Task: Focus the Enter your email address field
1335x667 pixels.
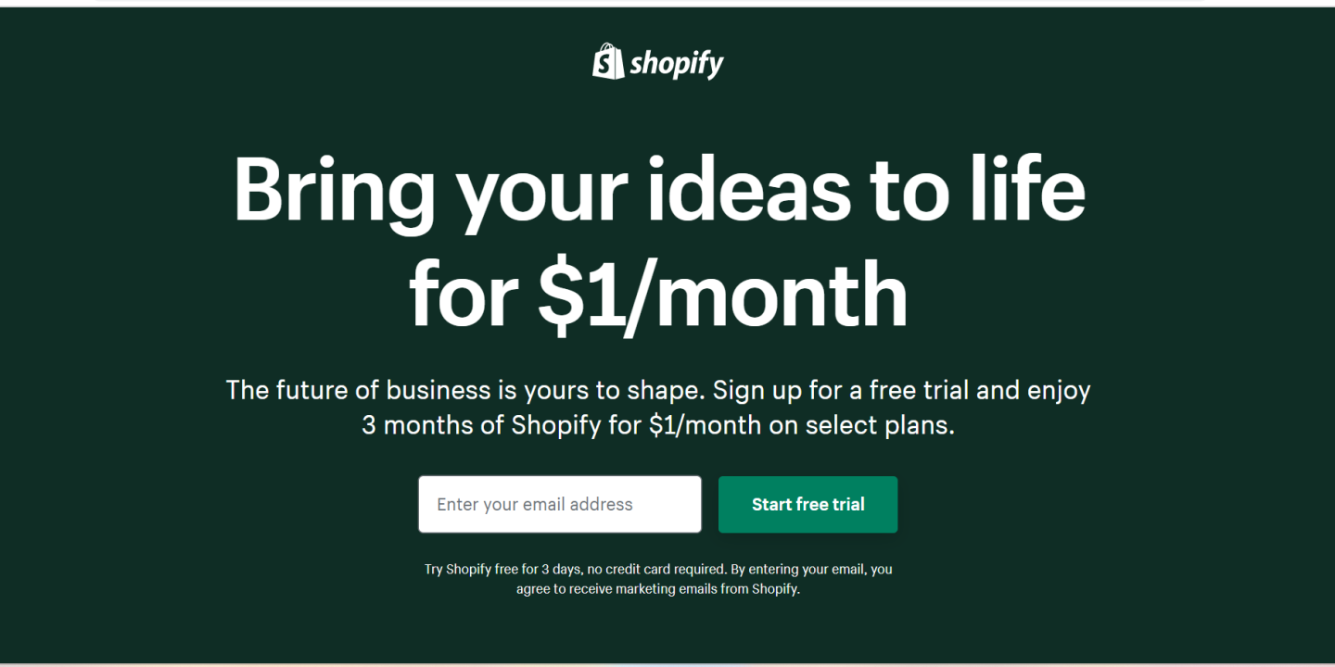Action: click(x=560, y=504)
